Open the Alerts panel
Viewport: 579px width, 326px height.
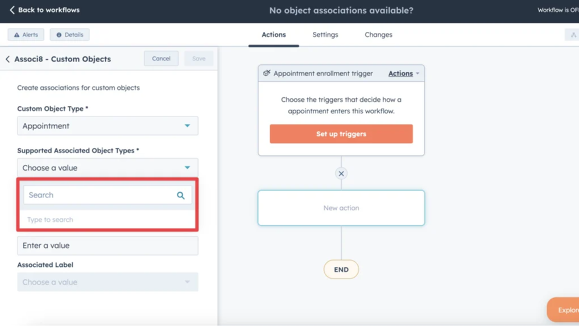coord(26,35)
